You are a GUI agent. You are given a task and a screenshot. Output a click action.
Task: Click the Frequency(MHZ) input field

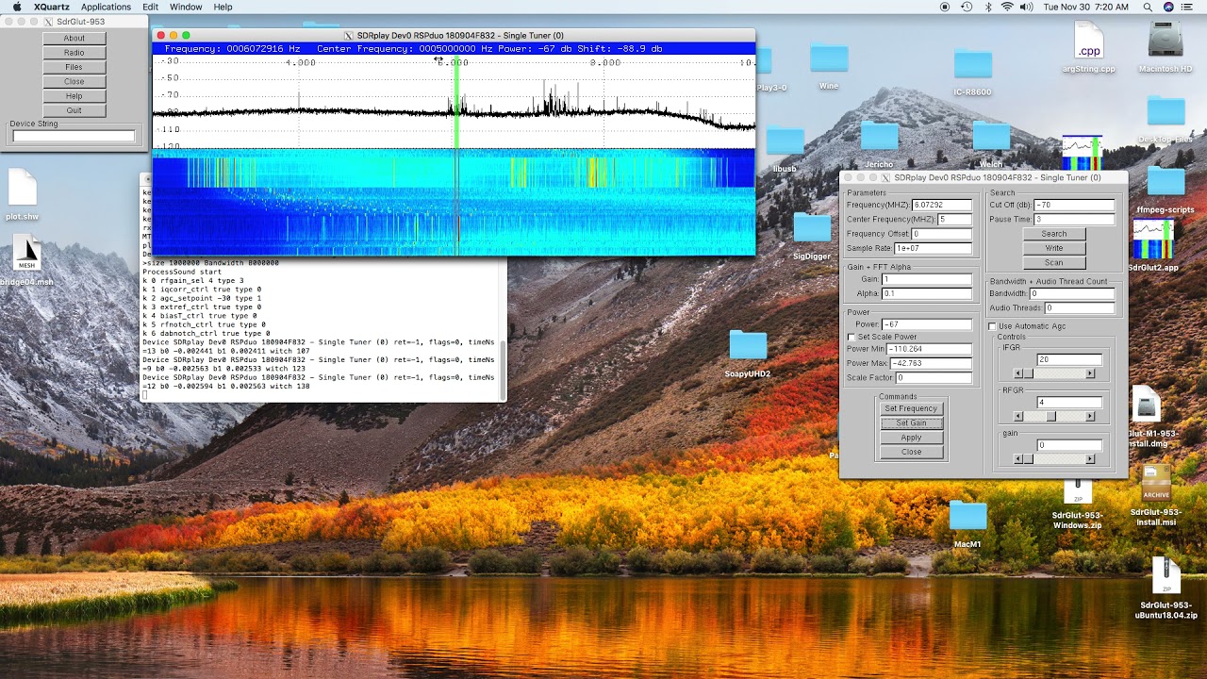tap(941, 205)
